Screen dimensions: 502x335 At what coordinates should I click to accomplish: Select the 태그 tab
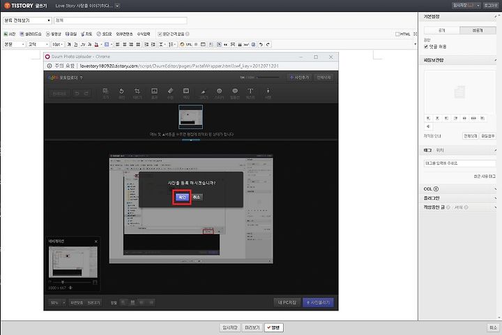click(x=427, y=150)
